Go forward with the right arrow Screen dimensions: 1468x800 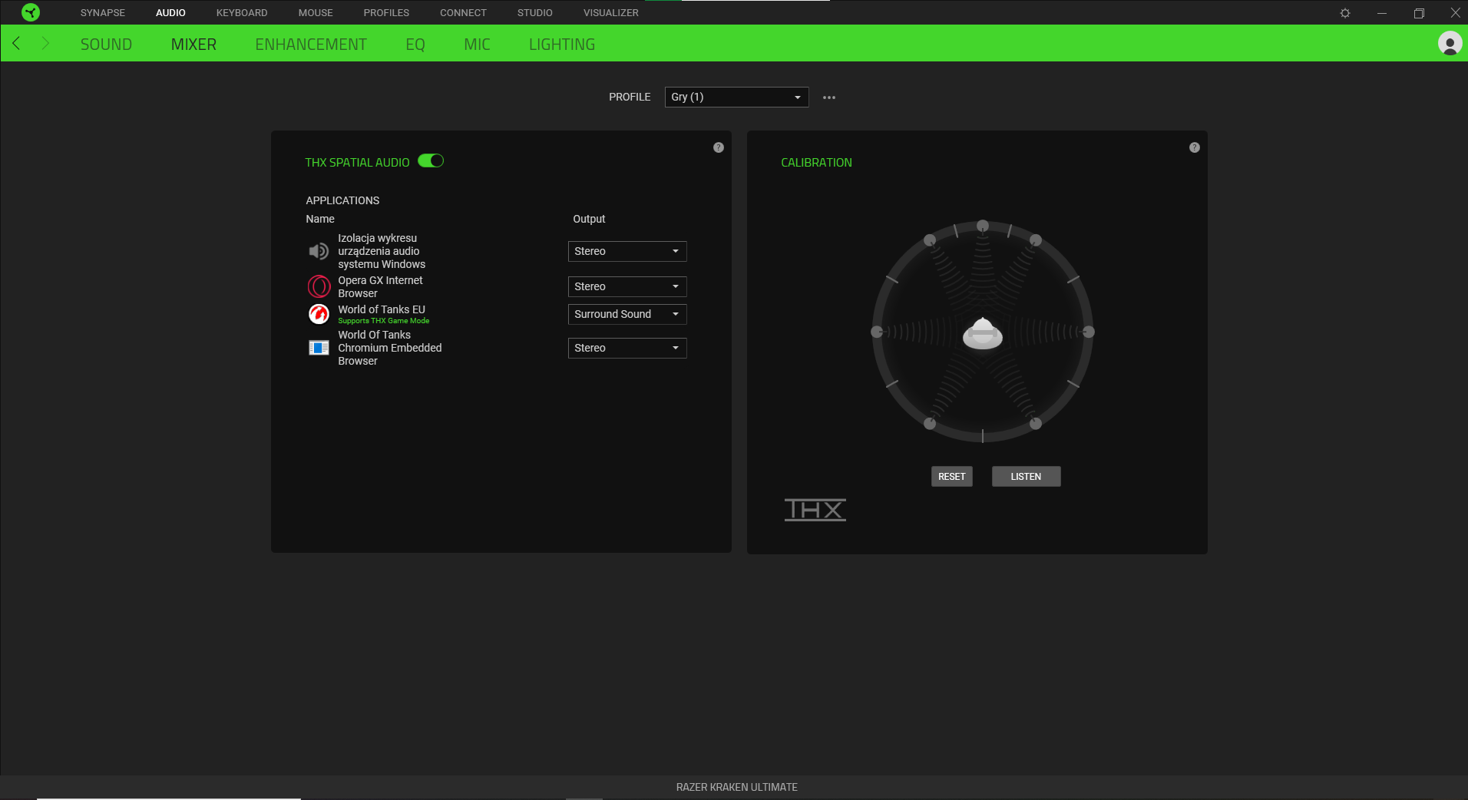(45, 43)
